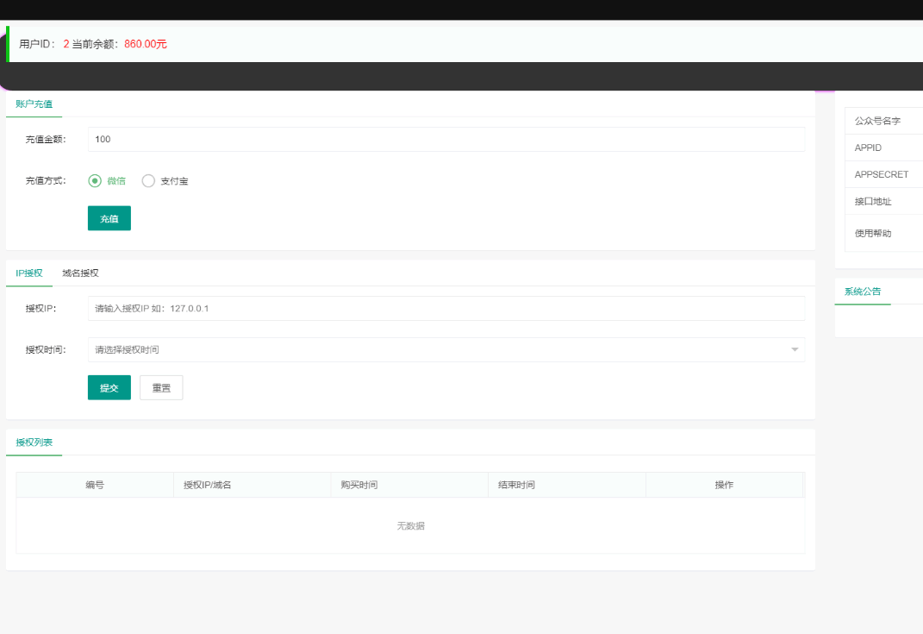Open the 授权列表 tab

(x=34, y=443)
